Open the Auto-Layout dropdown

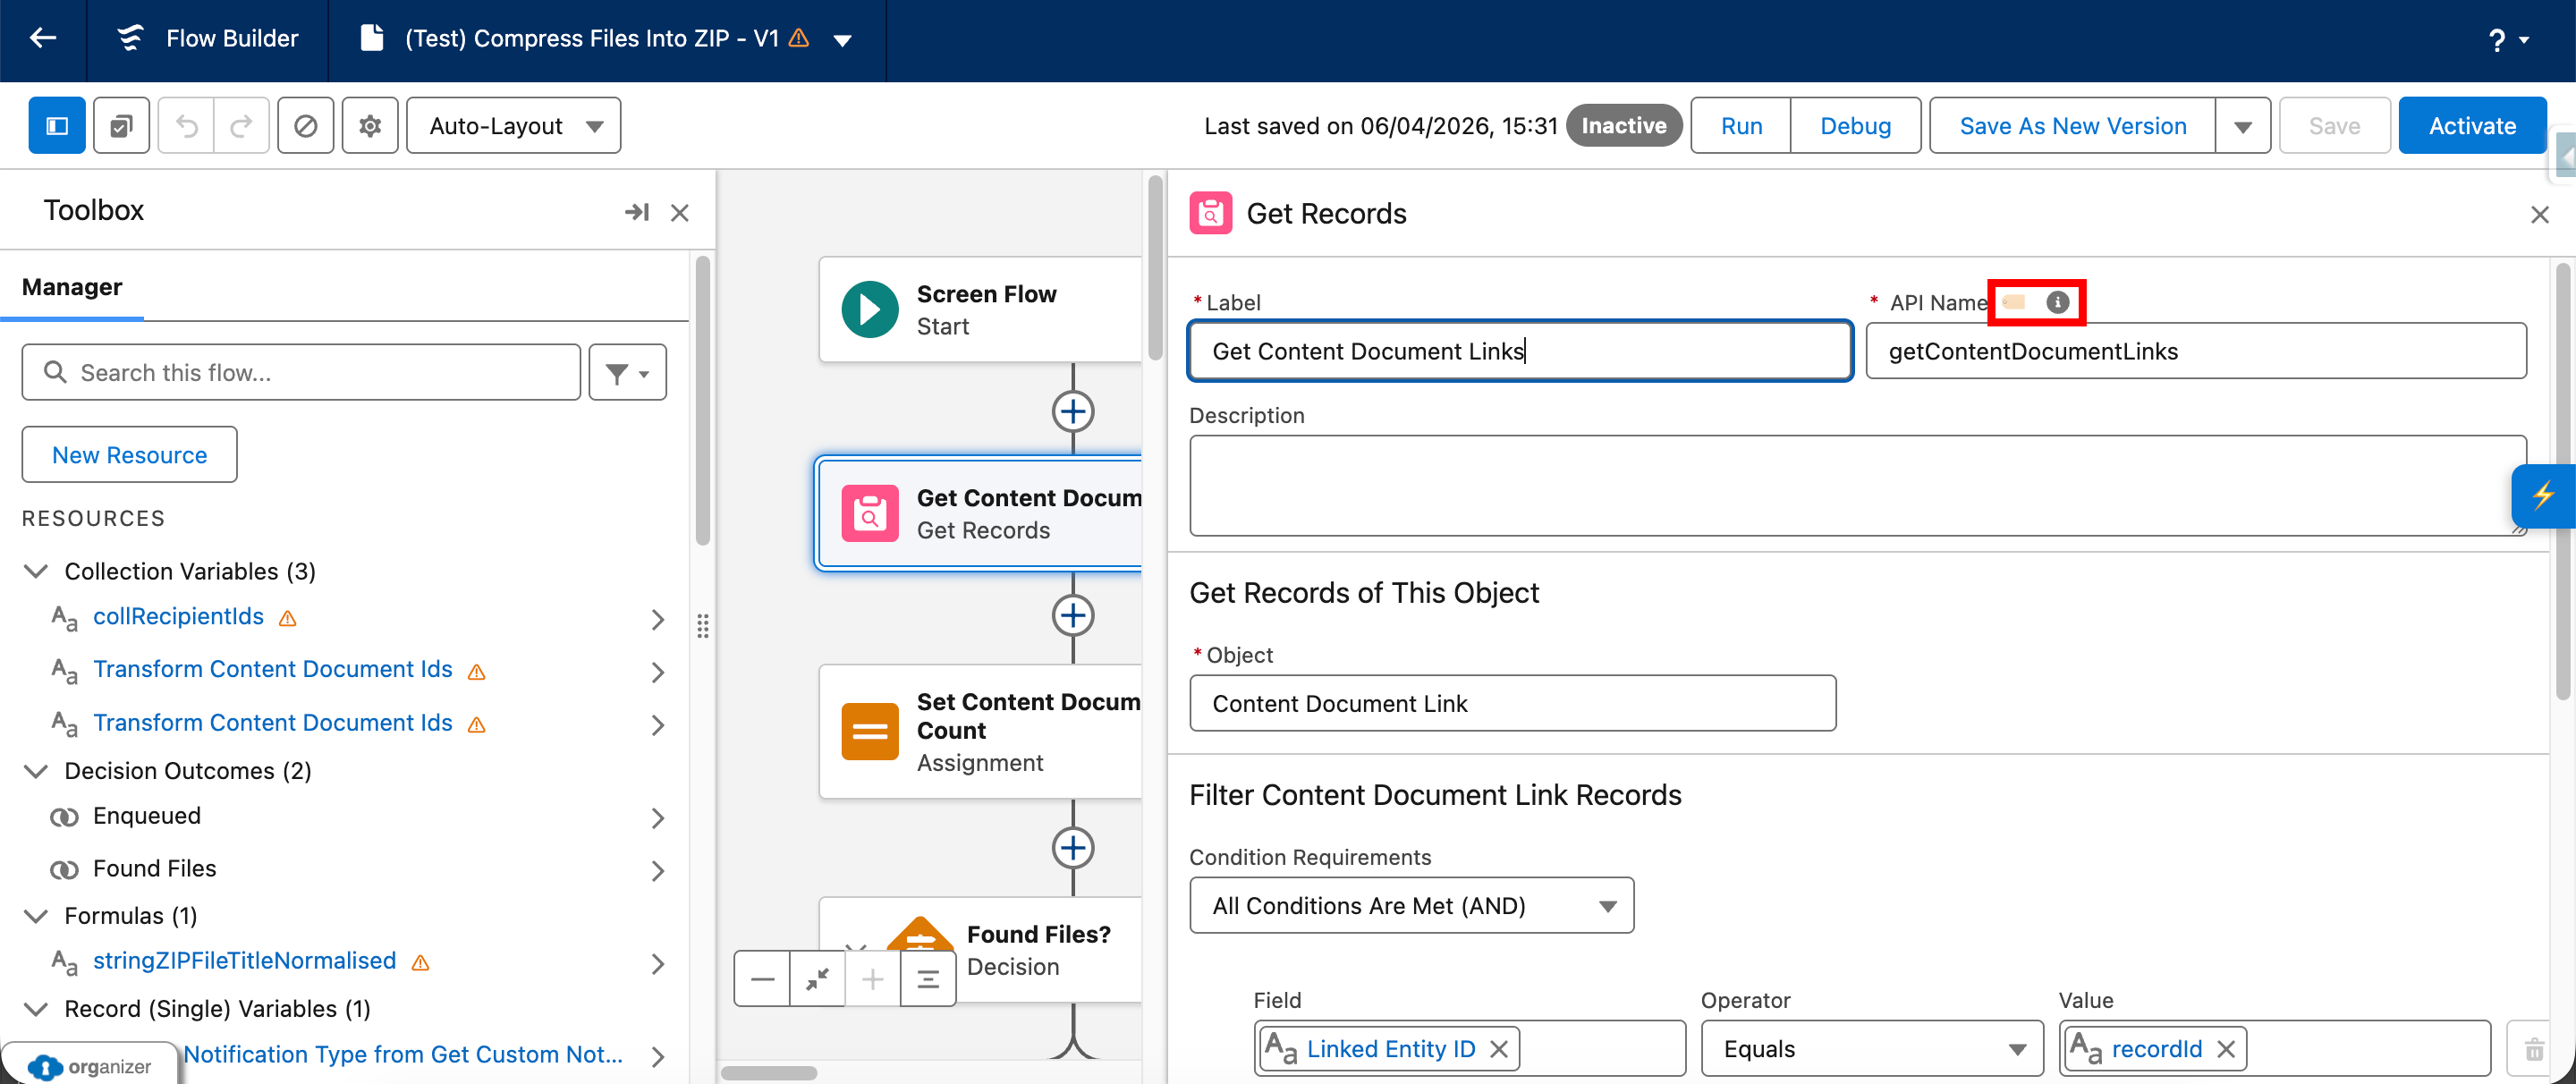(514, 126)
